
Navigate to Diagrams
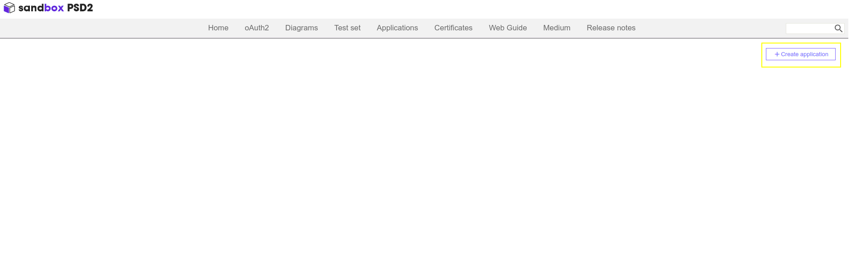[x=301, y=28]
